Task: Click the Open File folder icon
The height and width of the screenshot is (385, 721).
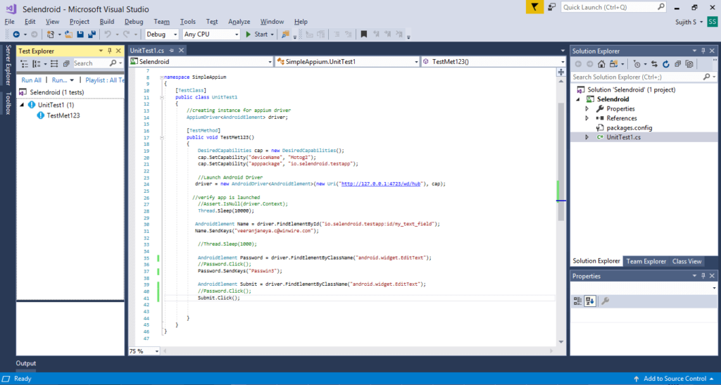Action: 68,34
